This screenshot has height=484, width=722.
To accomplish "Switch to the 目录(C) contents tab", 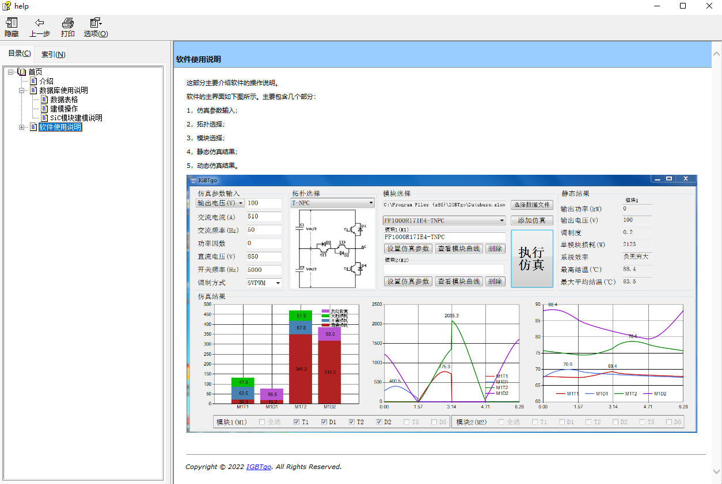I will (19, 53).
